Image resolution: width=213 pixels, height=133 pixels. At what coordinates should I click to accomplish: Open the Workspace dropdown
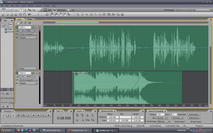pos(193,10)
